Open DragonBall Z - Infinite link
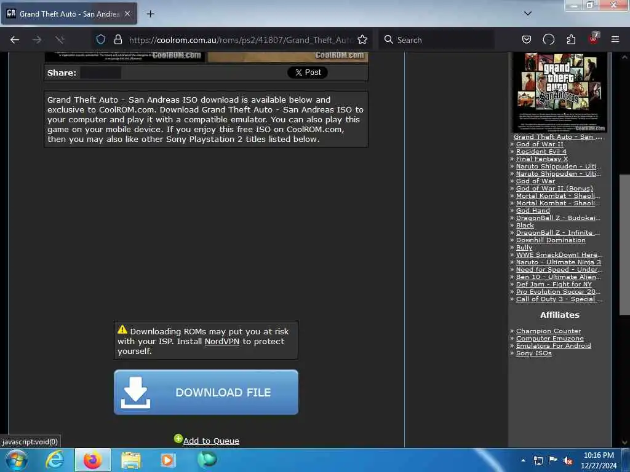630x472 pixels. tap(557, 232)
